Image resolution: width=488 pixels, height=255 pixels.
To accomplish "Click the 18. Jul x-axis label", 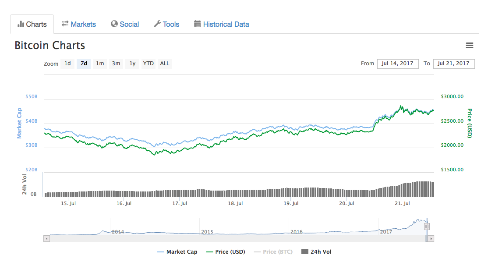I will (x=235, y=203).
